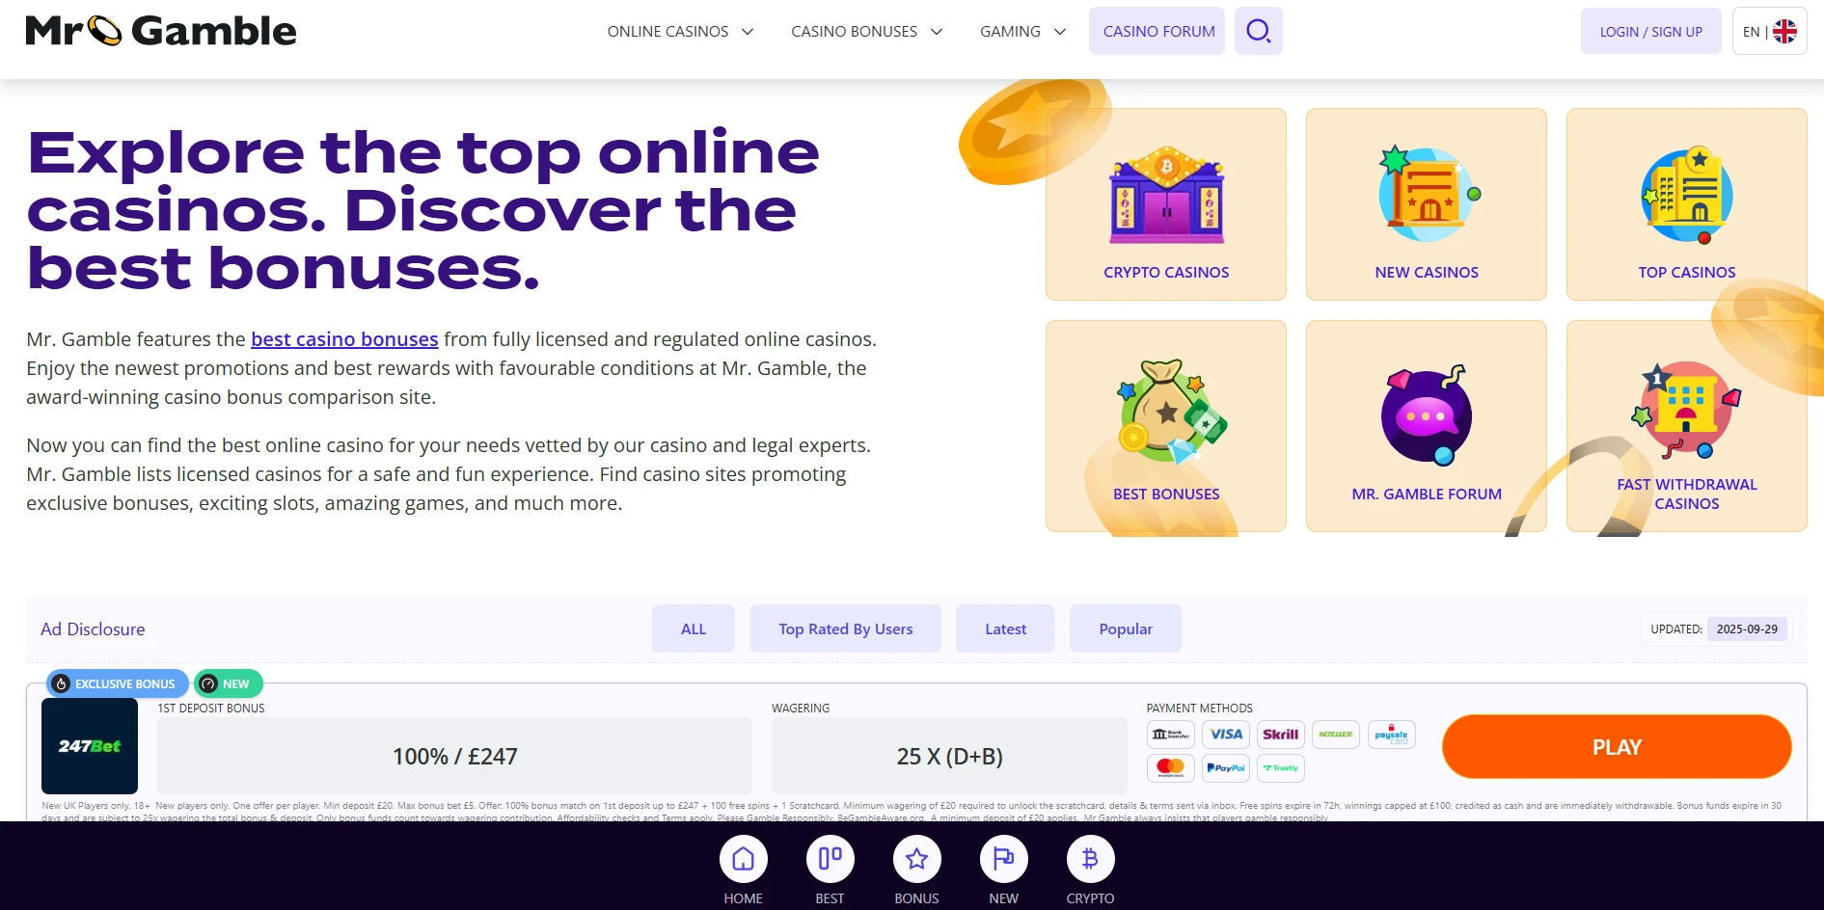Image resolution: width=1824 pixels, height=910 pixels.
Task: Follow the best casino bonuses link
Action: (x=344, y=339)
